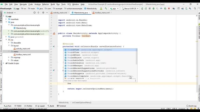
Task: Click the Profile app gauge icon
Action: click(x=161, y=8)
